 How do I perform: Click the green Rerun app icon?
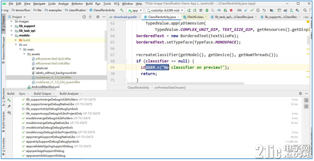click(x=189, y=10)
